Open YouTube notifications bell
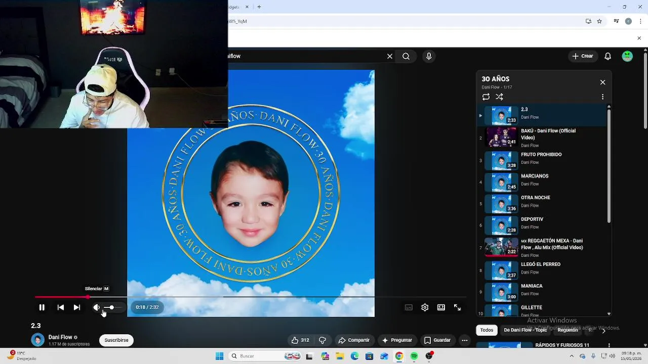Image resolution: width=648 pixels, height=364 pixels. pos(608,56)
